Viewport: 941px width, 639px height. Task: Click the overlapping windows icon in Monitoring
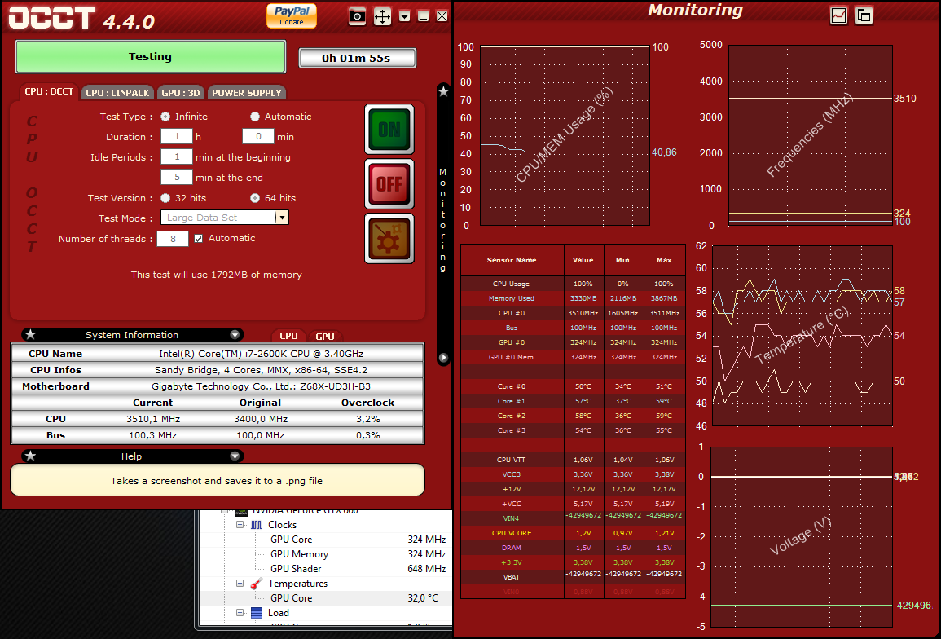864,15
